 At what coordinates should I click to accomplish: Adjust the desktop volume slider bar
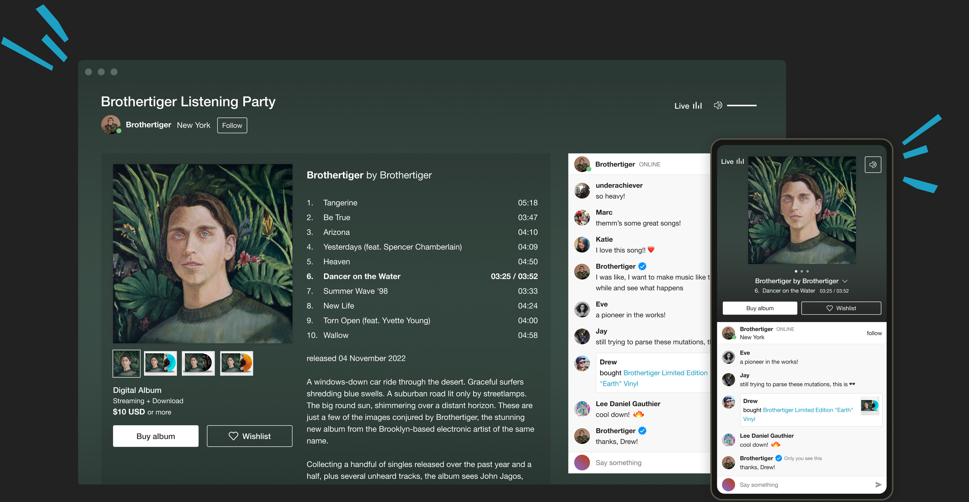coord(741,105)
